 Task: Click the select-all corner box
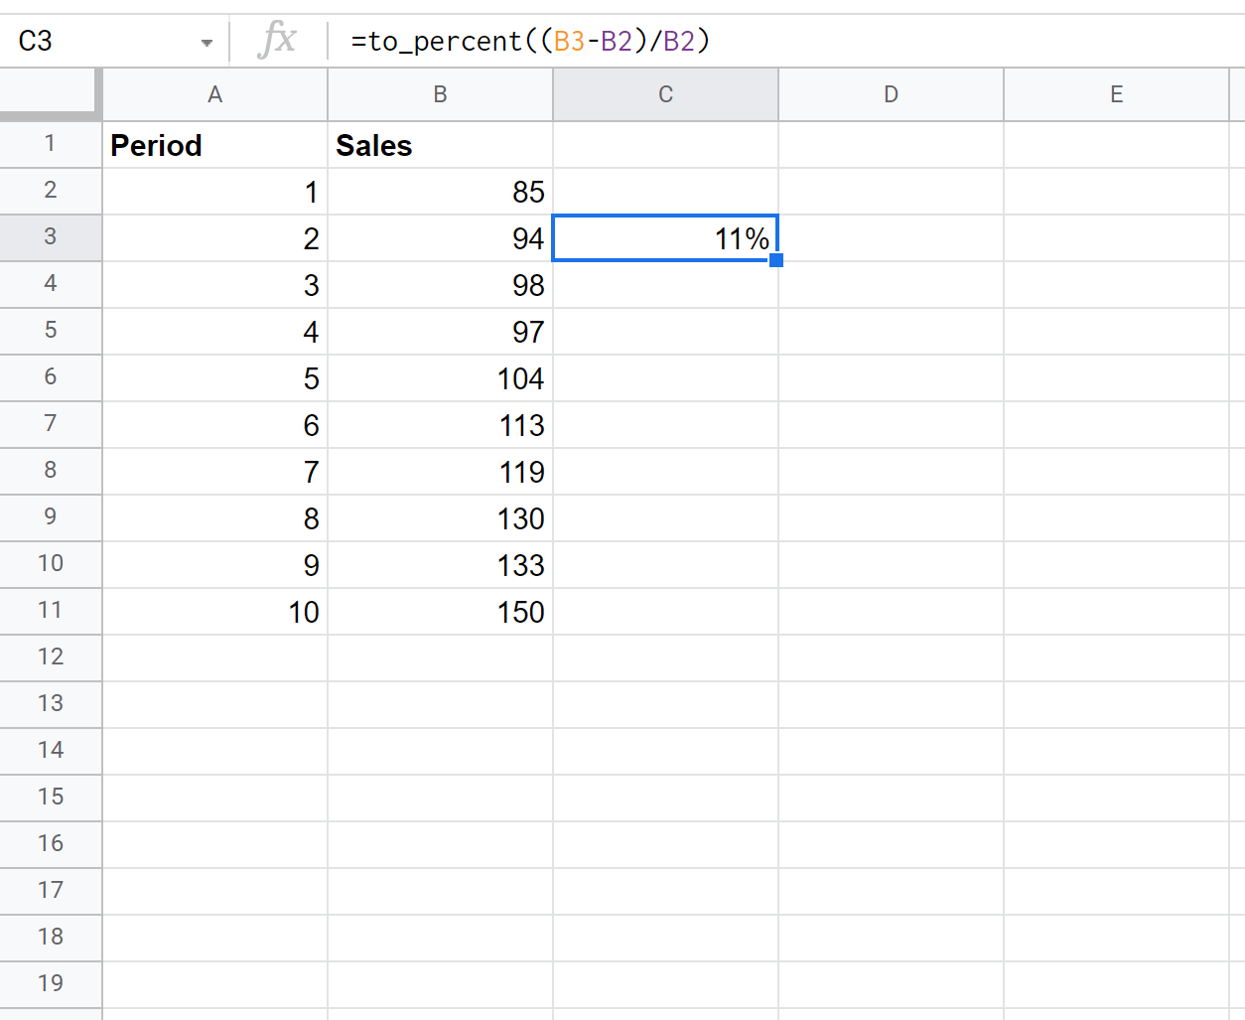tap(50, 94)
